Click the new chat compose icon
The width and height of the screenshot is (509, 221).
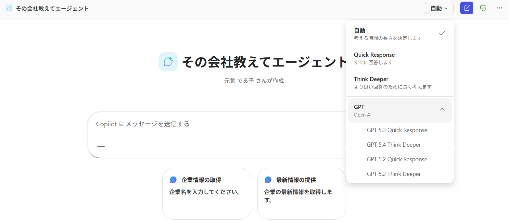pos(466,8)
